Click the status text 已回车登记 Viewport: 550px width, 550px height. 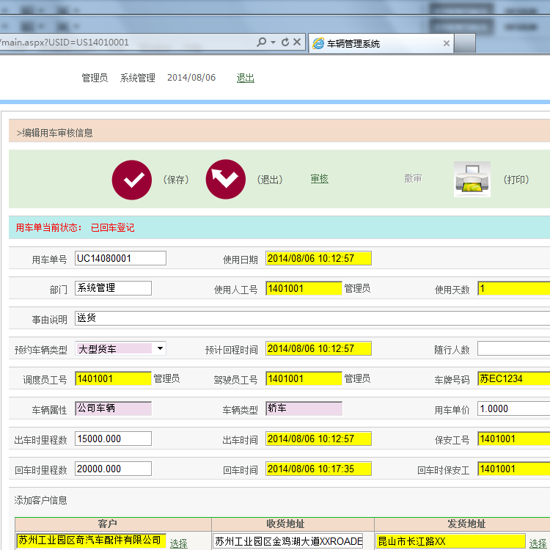click(113, 227)
